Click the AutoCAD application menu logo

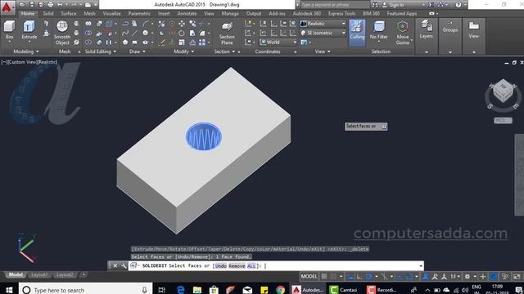pos(7,7)
